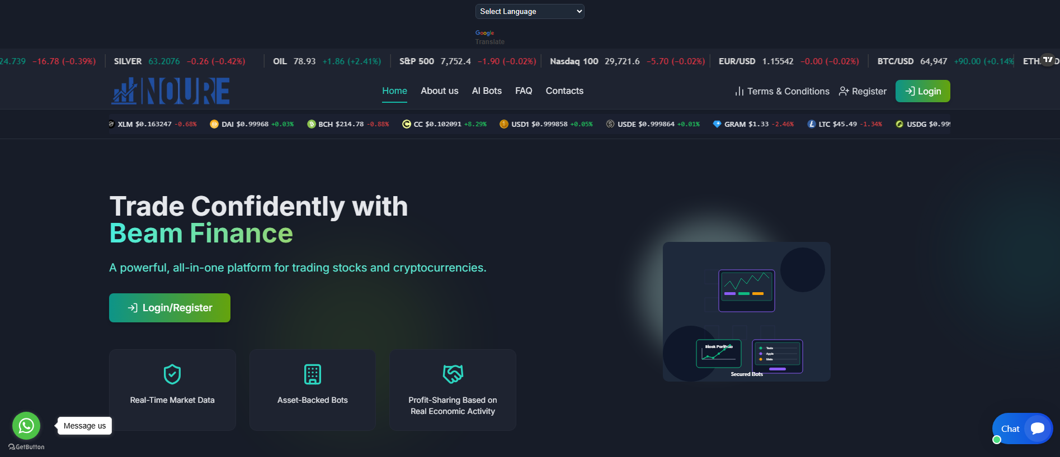
Task: Navigate to AI Bots
Action: click(487, 91)
